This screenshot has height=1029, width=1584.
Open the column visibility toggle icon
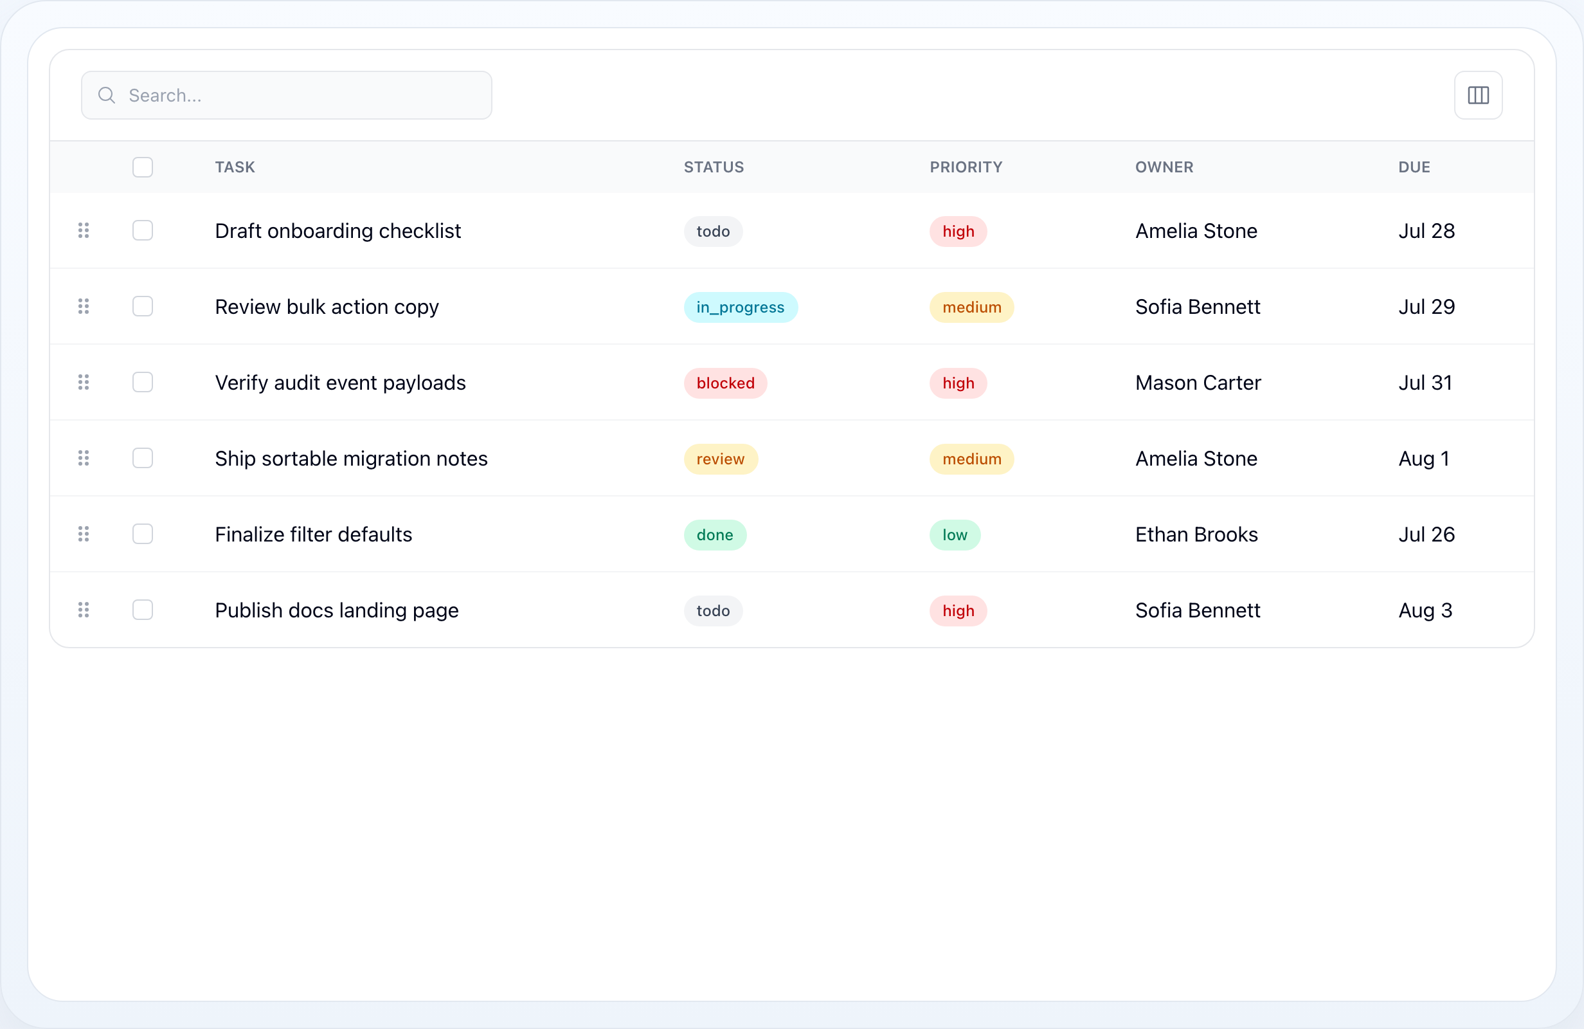(1477, 95)
